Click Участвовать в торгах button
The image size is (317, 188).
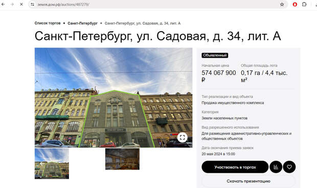[x=235, y=167]
